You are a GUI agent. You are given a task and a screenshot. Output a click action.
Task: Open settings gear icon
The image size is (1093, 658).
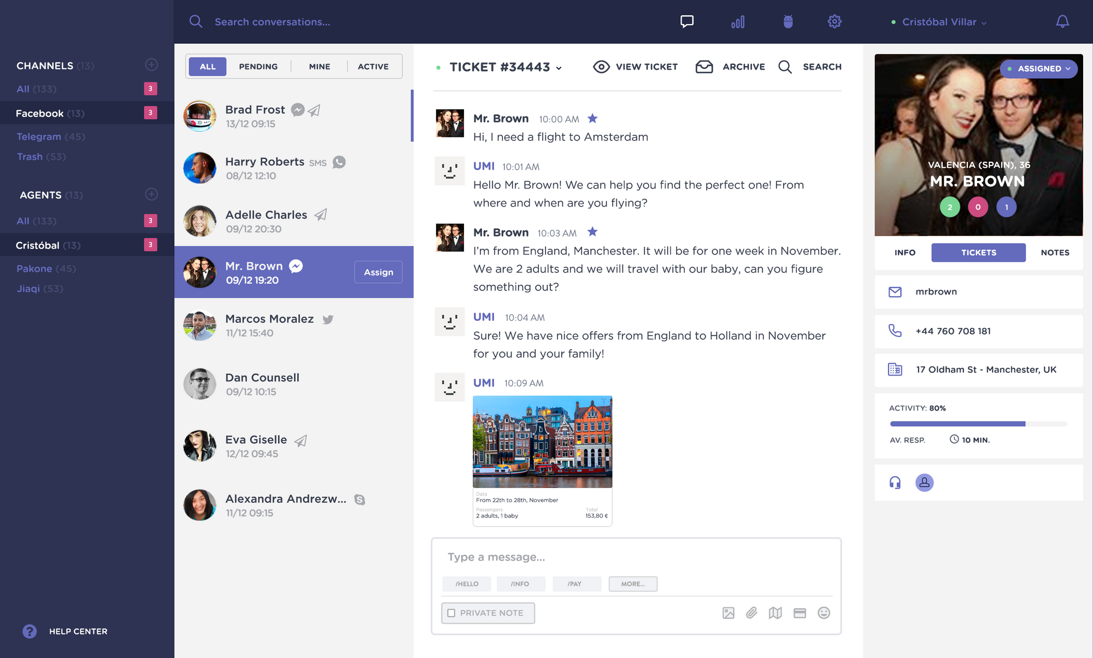pos(834,22)
